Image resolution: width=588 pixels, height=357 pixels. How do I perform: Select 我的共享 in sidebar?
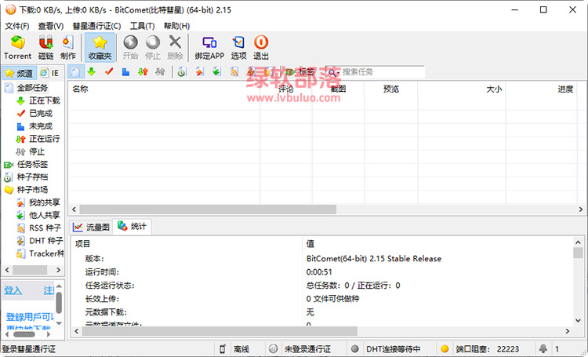44,202
